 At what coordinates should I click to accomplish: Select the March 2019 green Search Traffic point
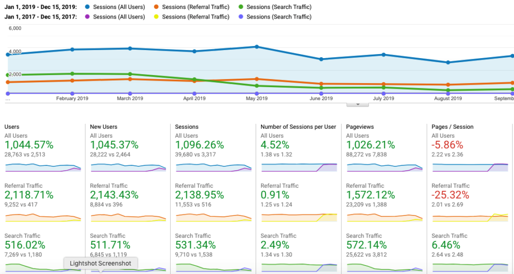130,74
